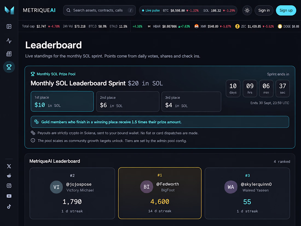The image size is (301, 226).
Task: Click the Live pulse indicator
Action: coord(151,10)
